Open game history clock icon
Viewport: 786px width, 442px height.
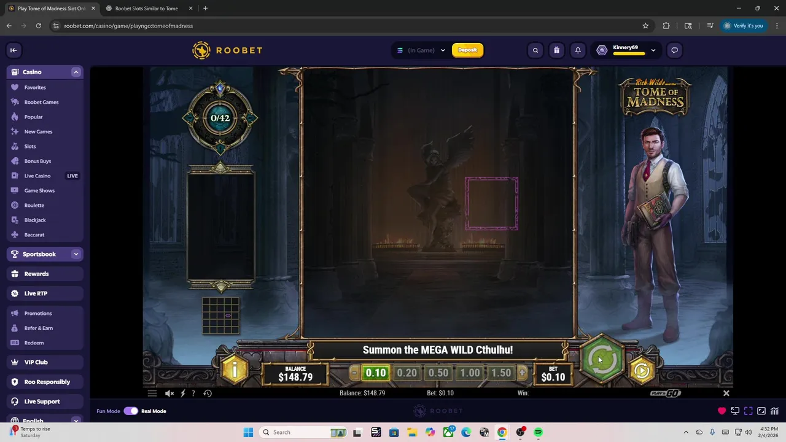[208, 393]
